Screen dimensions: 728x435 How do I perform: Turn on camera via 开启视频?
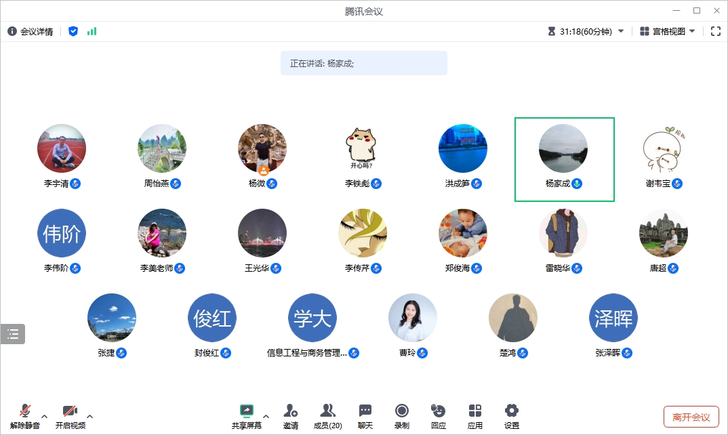70,411
